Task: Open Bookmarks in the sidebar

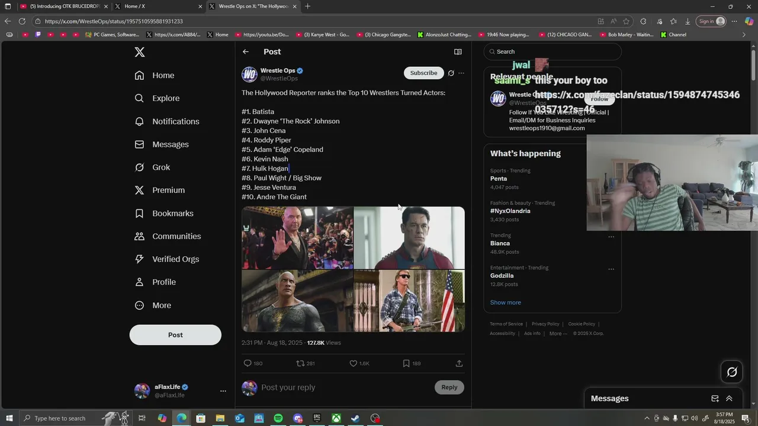Action: (164, 213)
